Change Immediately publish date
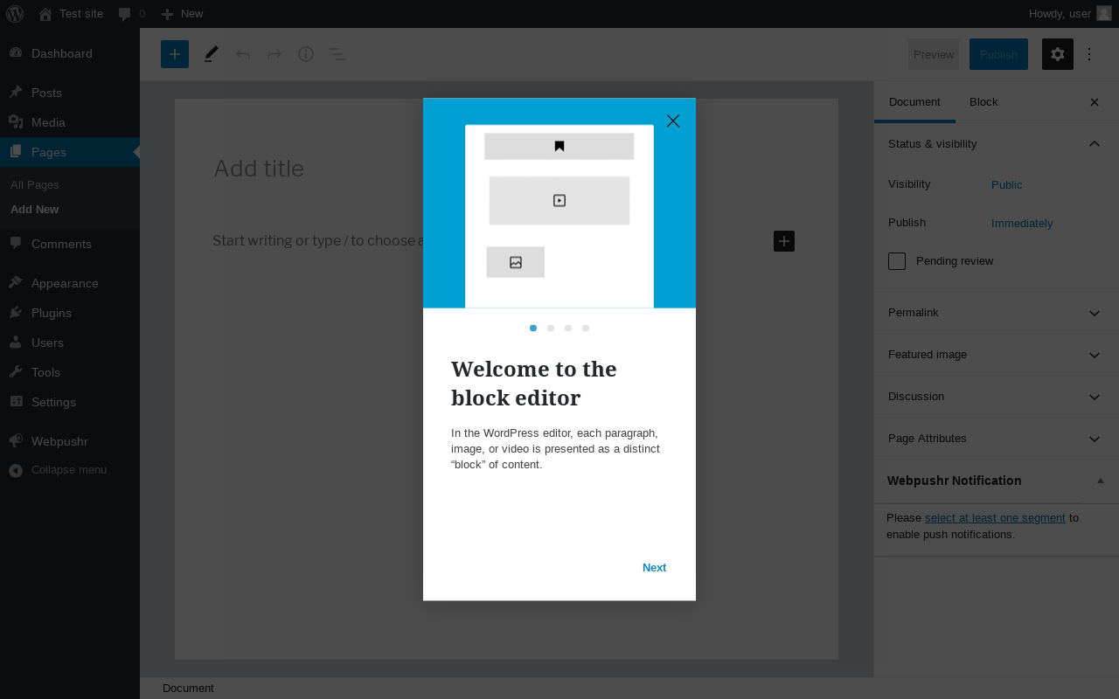This screenshot has width=1119, height=699. tap(1022, 224)
